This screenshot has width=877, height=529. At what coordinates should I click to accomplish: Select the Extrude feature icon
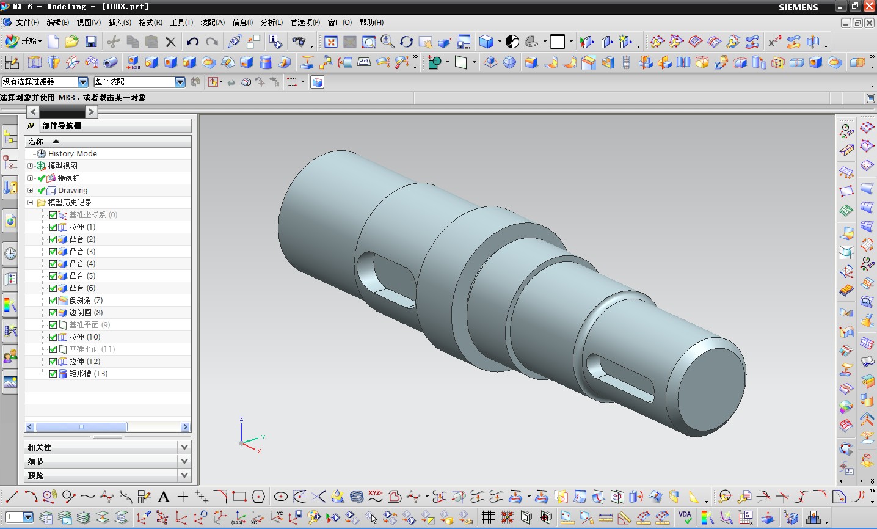(35, 62)
